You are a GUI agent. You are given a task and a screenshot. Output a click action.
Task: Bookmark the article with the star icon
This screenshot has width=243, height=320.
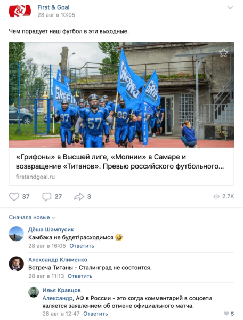(x=223, y=53)
